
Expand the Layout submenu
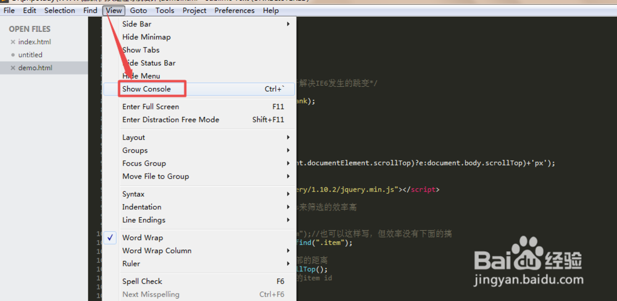click(199, 137)
